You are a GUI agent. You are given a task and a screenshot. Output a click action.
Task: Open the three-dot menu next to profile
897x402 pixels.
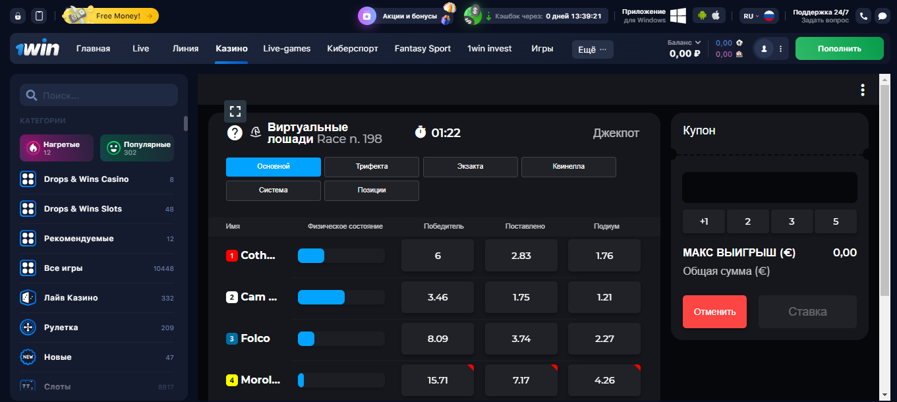point(780,49)
